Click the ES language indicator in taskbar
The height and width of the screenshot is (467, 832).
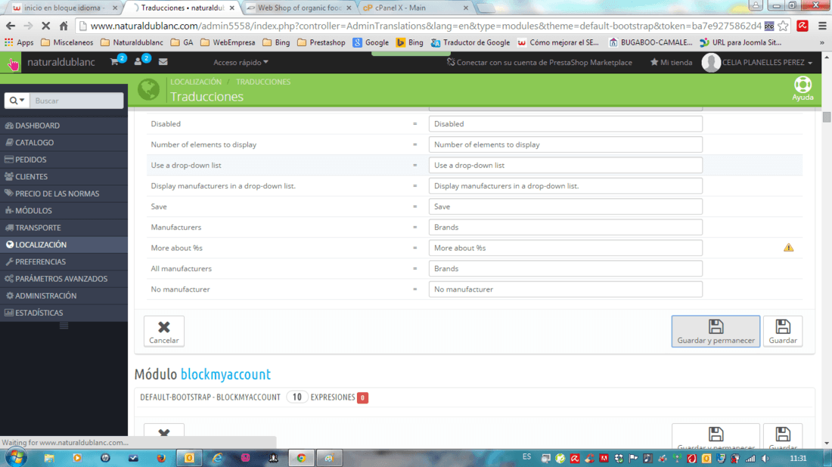point(526,457)
